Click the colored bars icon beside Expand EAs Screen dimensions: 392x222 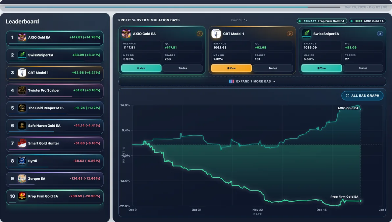tap(232, 81)
